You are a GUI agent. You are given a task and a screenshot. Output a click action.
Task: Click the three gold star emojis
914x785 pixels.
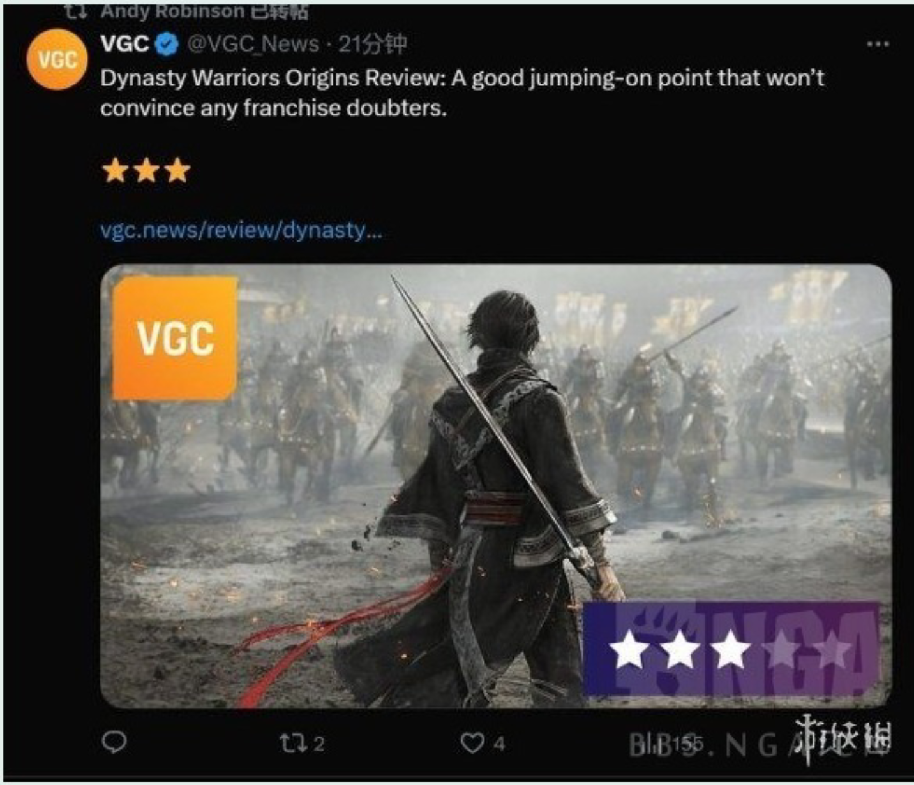(x=146, y=171)
